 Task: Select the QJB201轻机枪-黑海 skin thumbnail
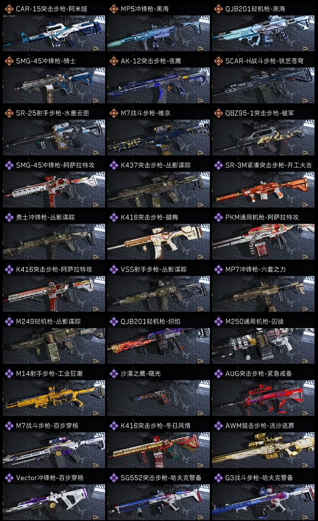263,33
